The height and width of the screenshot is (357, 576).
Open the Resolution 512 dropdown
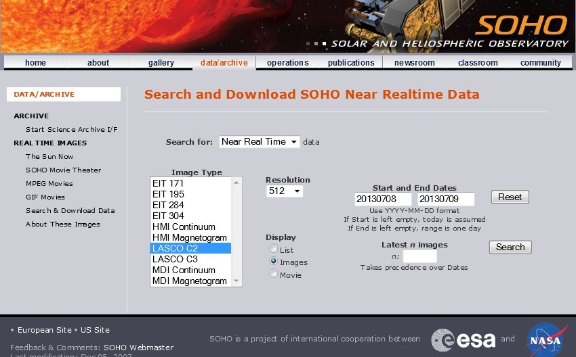click(x=285, y=191)
